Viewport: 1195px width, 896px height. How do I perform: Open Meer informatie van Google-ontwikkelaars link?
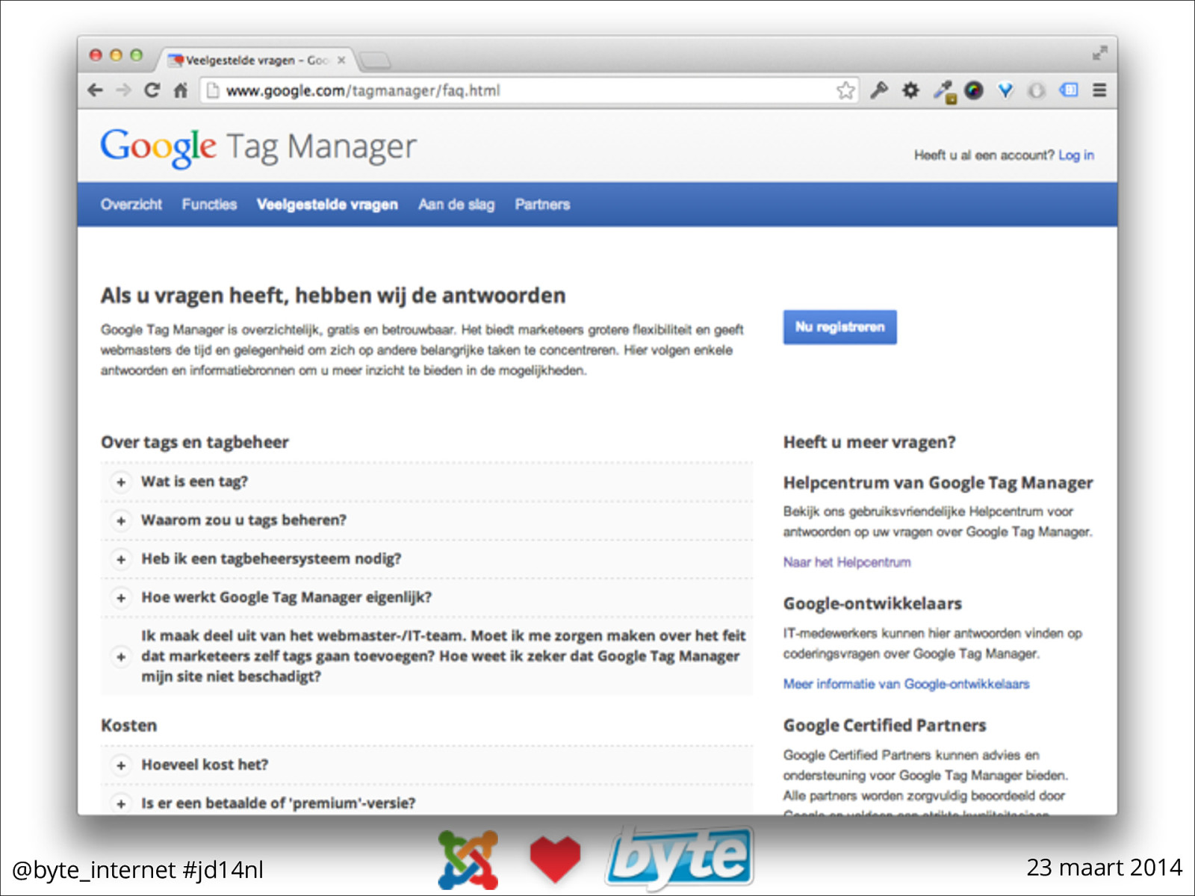click(x=906, y=684)
